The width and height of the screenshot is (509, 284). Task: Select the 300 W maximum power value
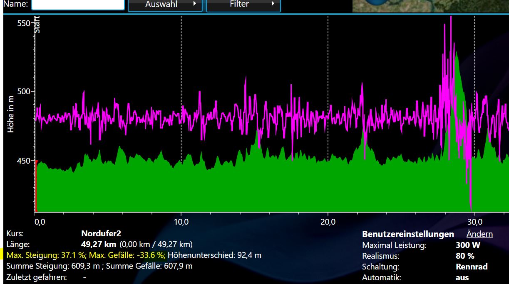click(x=468, y=245)
